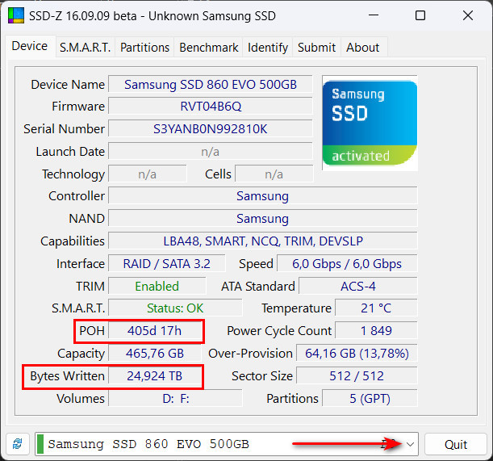Open the drive selection dropdown arrow
Screen dimensions: 493x461
point(410,444)
